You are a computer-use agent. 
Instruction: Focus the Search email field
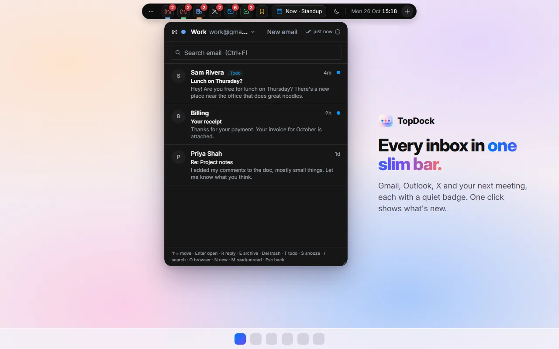(256, 53)
